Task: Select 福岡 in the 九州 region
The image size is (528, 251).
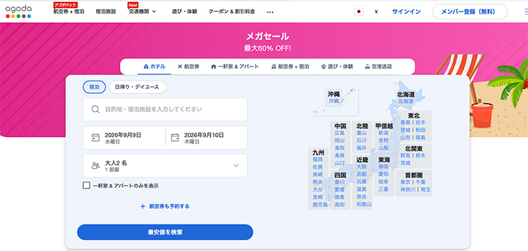Action: [x=317, y=159]
